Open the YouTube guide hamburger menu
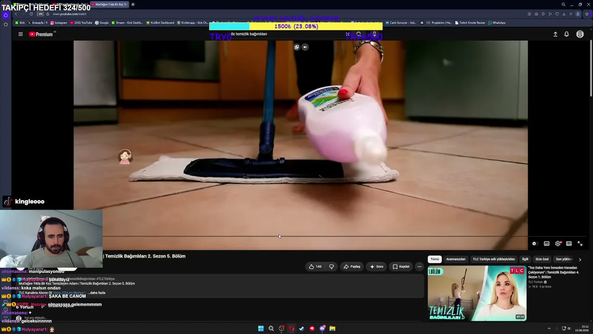 click(x=20, y=34)
